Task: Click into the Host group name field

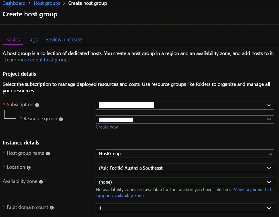Action: (x=181, y=154)
